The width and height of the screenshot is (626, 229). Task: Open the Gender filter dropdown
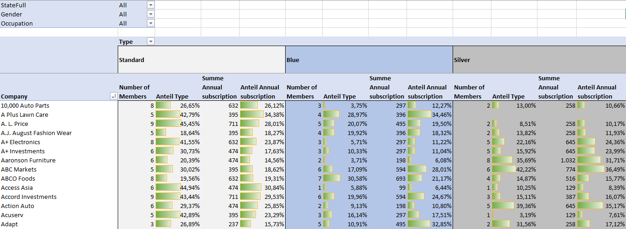(151, 14)
